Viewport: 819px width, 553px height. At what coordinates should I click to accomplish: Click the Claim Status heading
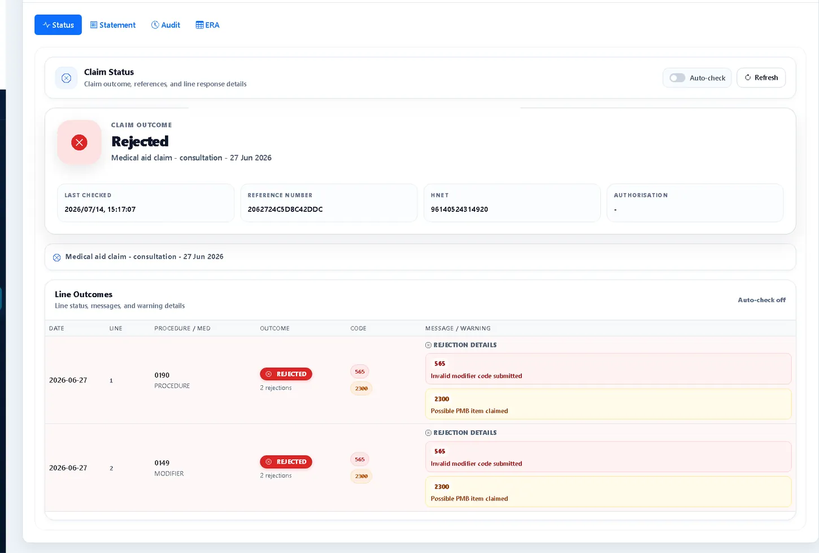109,72
